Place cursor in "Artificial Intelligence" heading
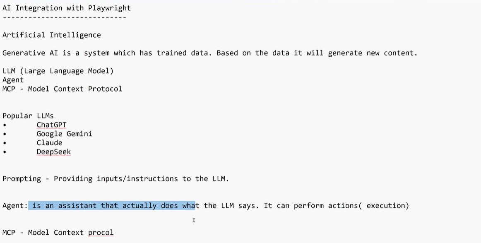 pyautogui.click(x=51, y=35)
